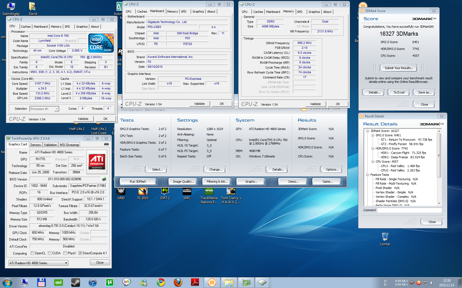Switch to the Sensors tab in GPU-Z
The image size is (462, 288).
[35, 145]
